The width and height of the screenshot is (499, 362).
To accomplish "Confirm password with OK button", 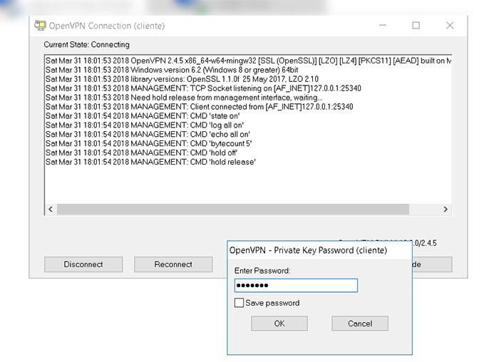I will click(x=279, y=324).
